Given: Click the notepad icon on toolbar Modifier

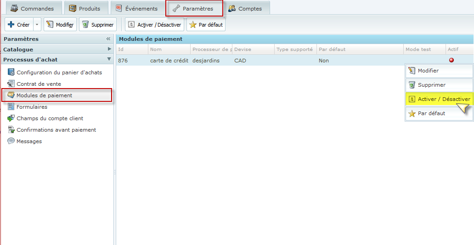Looking at the screenshot, I should coord(50,25).
